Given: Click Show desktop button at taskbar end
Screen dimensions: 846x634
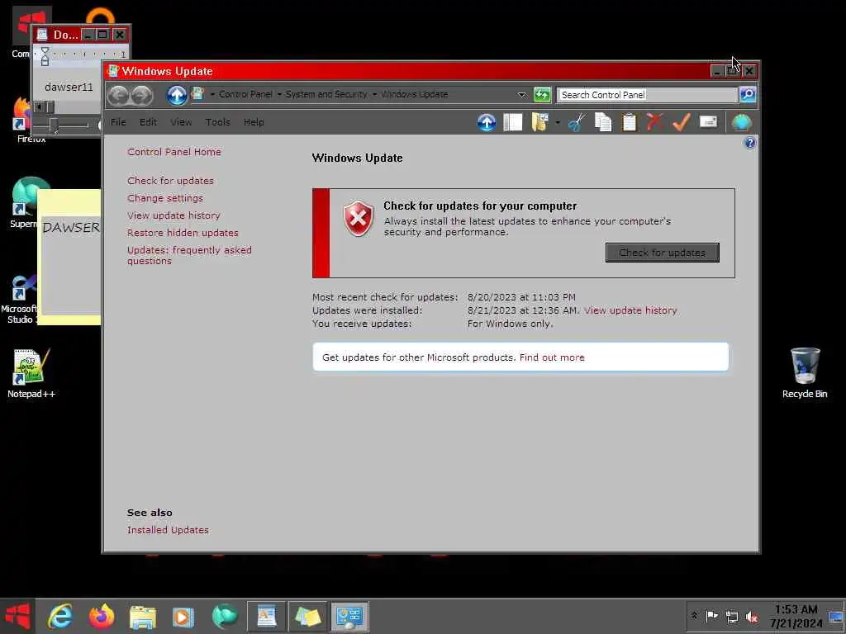Looking at the screenshot, I should (836, 617).
